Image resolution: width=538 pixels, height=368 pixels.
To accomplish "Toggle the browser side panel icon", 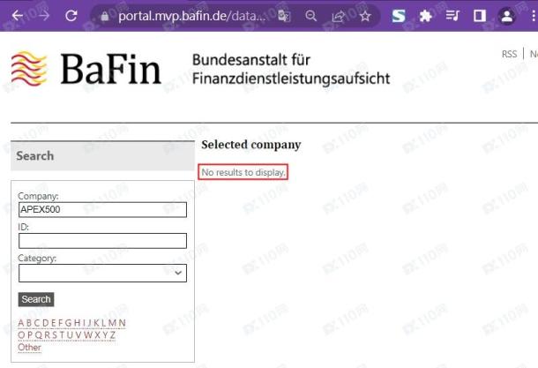I will [479, 16].
